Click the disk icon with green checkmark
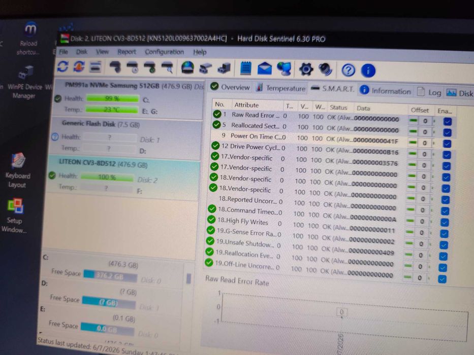Screen dimensions: 474x355 tap(150, 67)
